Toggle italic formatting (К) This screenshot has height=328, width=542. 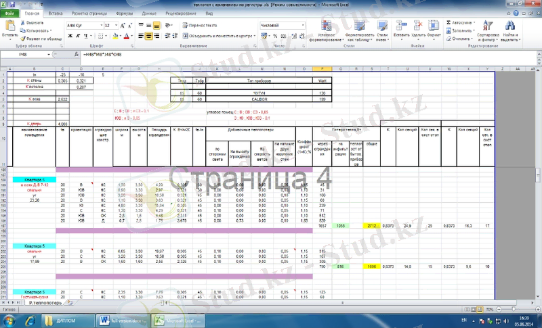[x=77, y=37]
